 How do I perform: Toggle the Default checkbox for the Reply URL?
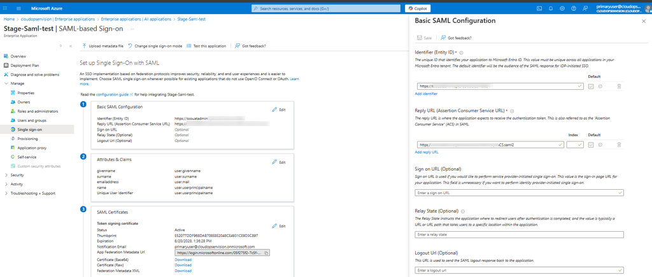pyautogui.click(x=591, y=145)
